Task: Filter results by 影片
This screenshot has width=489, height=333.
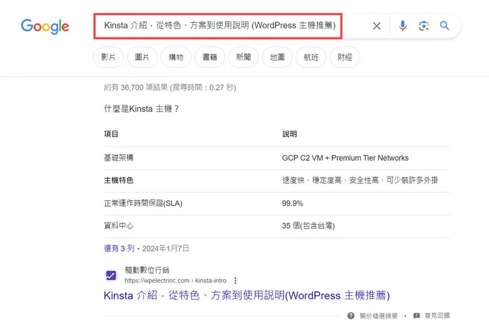Action: [108, 57]
